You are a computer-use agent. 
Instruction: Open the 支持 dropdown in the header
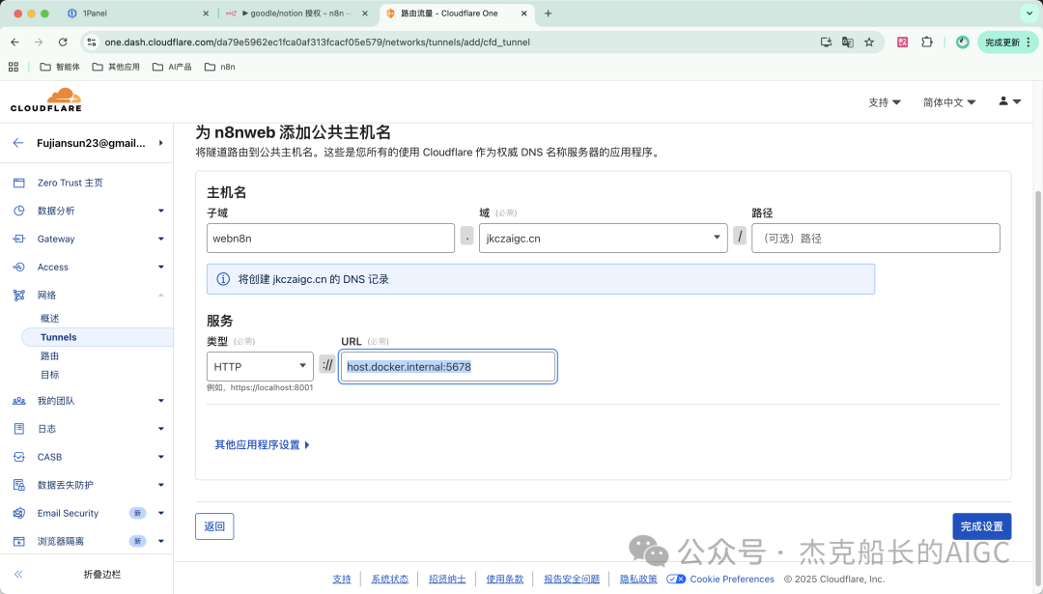click(x=885, y=101)
